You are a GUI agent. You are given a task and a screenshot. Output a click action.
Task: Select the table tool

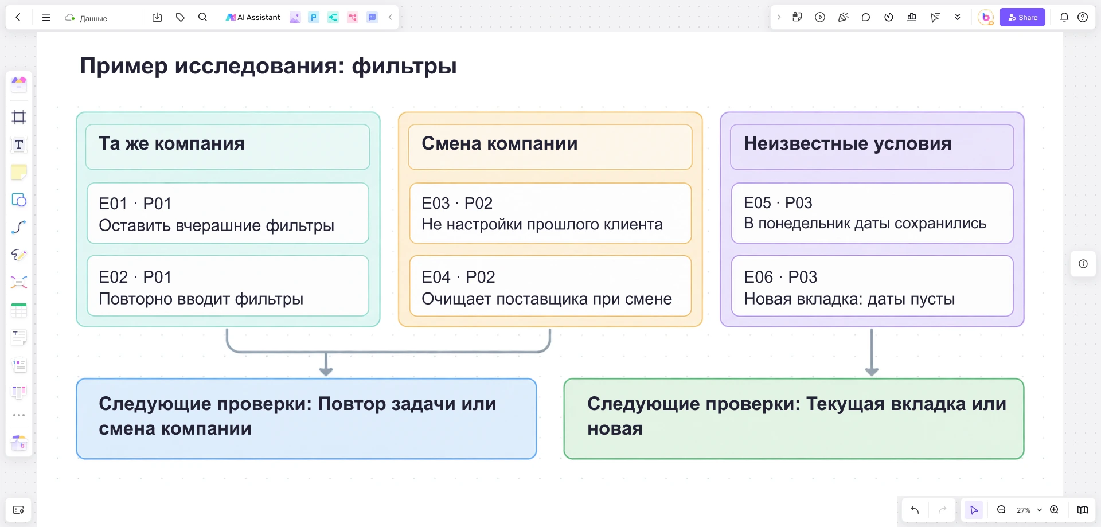point(19,310)
